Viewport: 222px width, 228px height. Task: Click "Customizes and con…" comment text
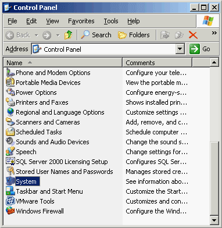(156, 201)
